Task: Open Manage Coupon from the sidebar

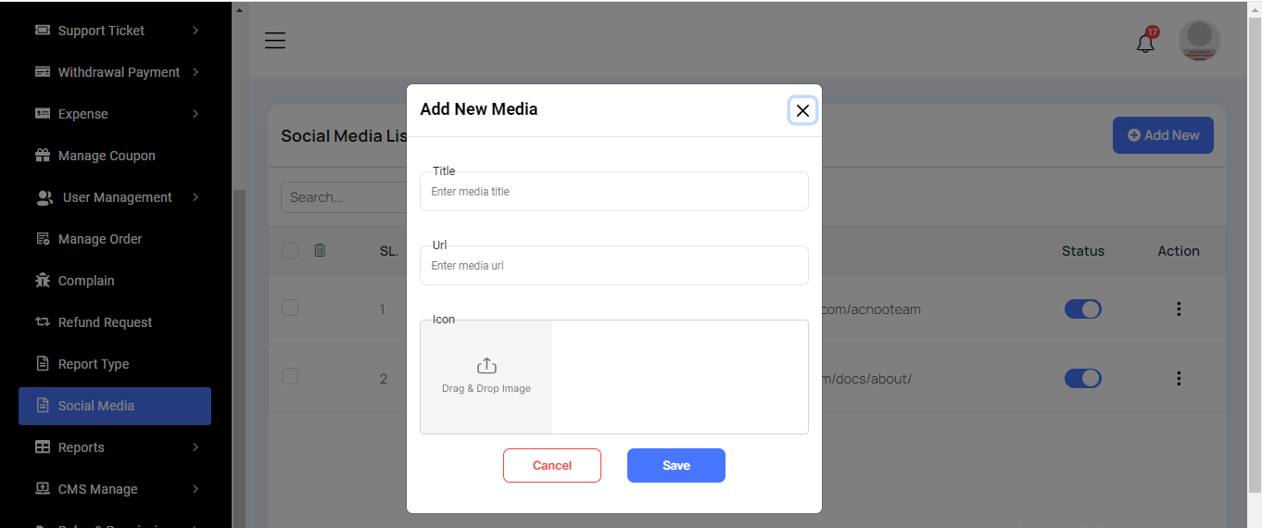Action: tap(106, 156)
